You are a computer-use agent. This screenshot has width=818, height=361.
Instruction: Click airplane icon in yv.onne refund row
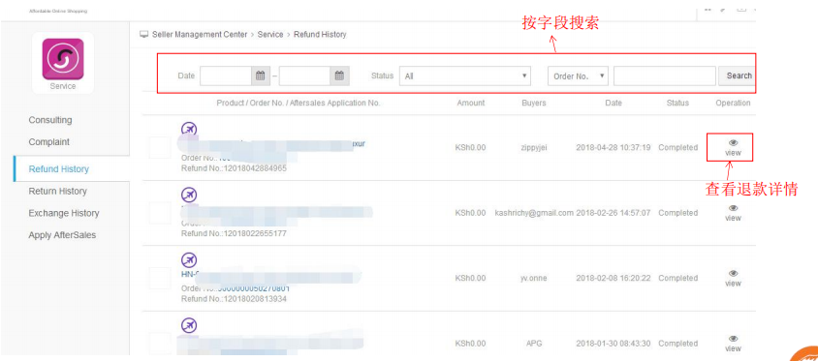pos(189,260)
